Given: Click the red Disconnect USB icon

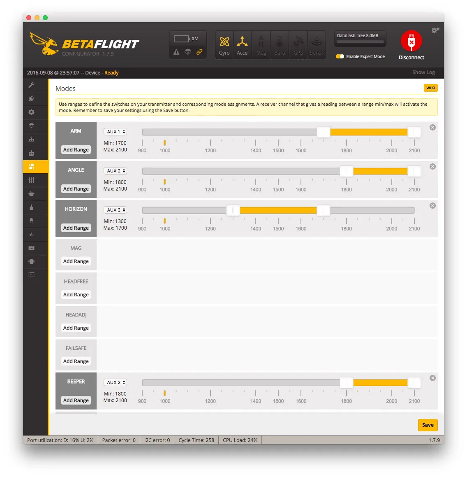Looking at the screenshot, I should (411, 41).
